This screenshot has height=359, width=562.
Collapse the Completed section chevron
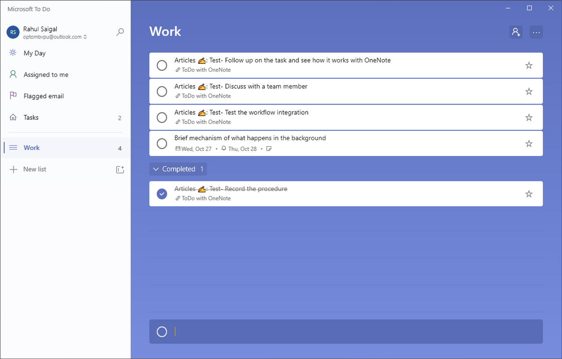click(x=156, y=169)
